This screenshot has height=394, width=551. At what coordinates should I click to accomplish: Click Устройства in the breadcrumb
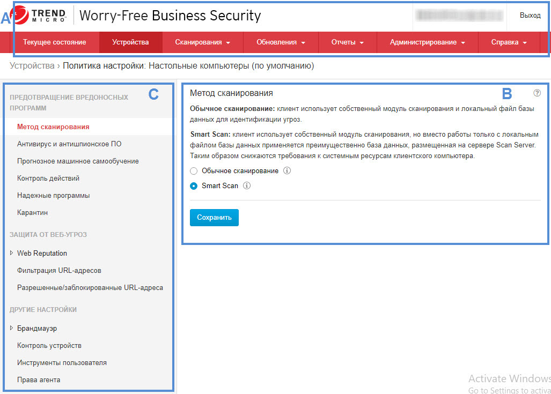[32, 66]
